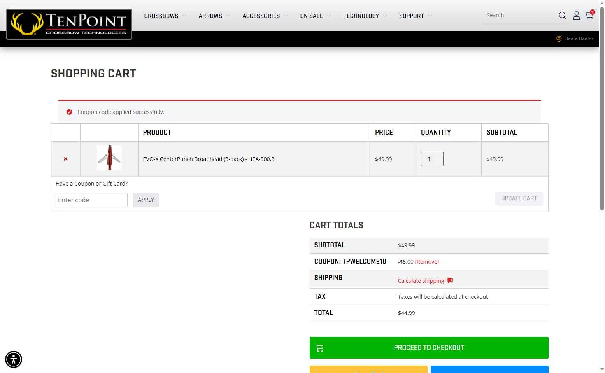Open the Arrows menu
The image size is (605, 373).
[210, 16]
